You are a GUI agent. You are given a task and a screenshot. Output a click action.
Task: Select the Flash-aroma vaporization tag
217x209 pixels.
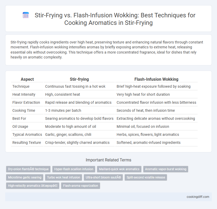point(81,186)
